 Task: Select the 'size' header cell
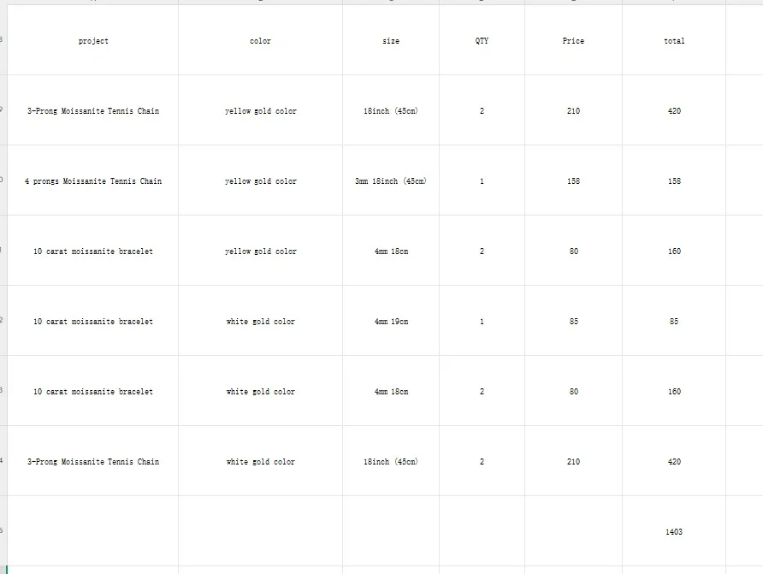point(391,41)
